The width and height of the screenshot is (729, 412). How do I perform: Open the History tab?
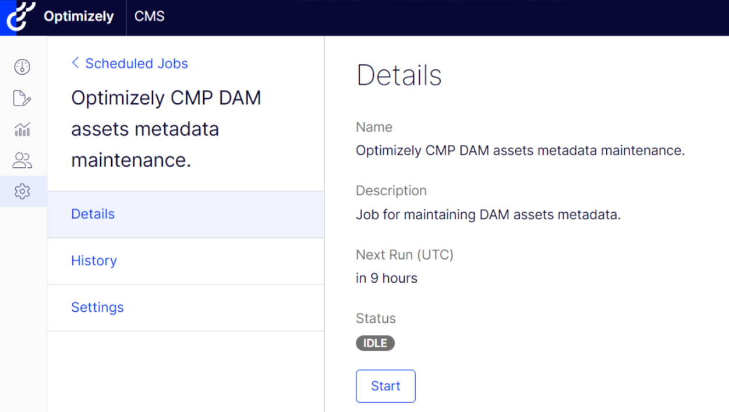coord(94,260)
